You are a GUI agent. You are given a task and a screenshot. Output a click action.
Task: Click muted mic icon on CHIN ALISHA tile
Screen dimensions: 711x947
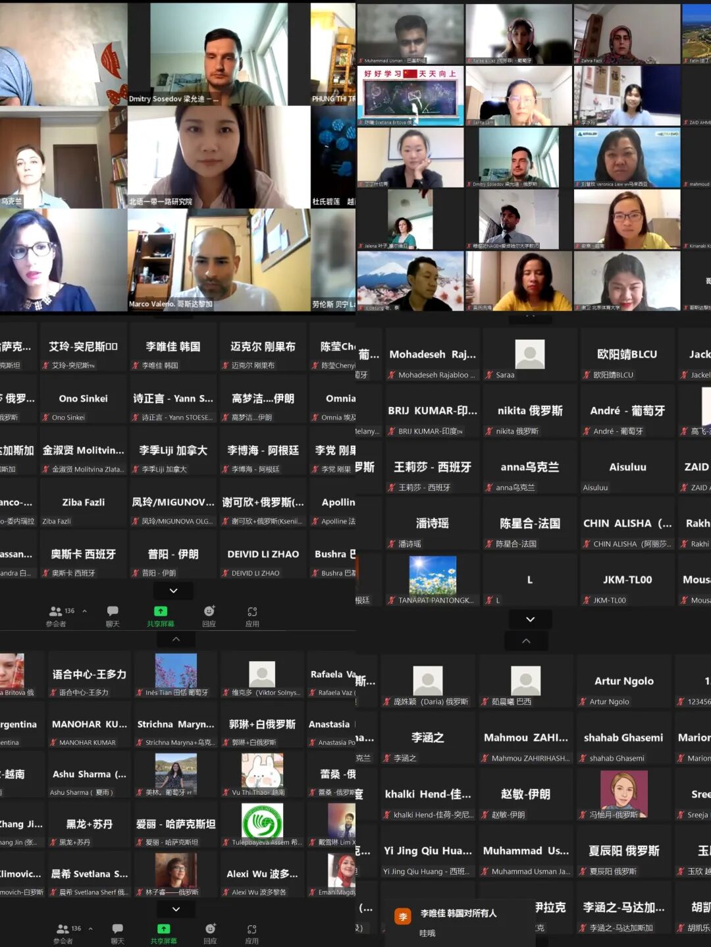point(587,544)
